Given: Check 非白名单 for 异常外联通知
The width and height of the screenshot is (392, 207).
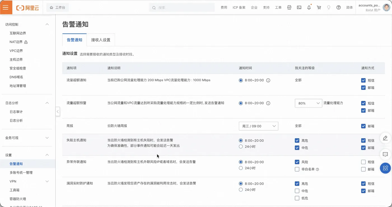Looking at the screenshot, I should tap(297, 169).
